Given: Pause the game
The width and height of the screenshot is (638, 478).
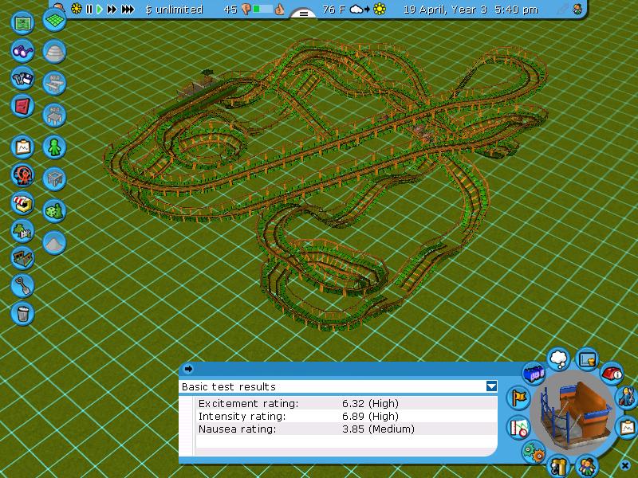Looking at the screenshot, I should tap(89, 9).
